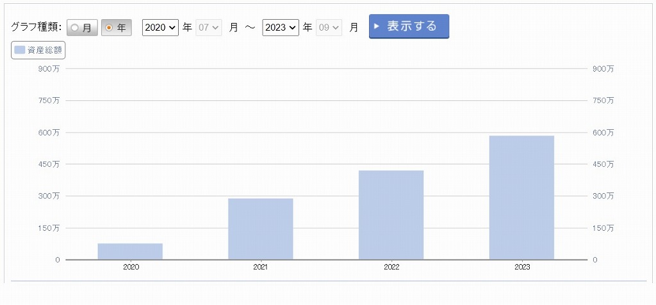Click the 2022 x-axis label
Viewport: 656px width, 305px height.
pos(391,267)
